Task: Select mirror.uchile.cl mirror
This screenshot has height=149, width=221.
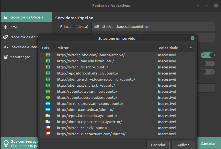Action: pos(118,128)
